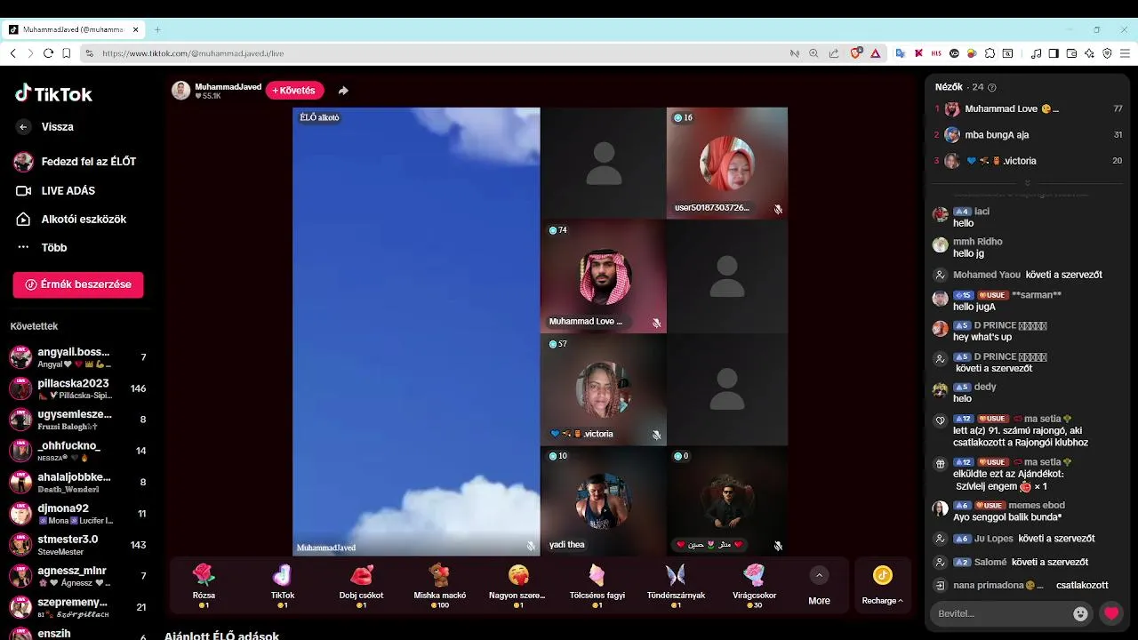Viewport: 1138px width, 640px height.
Task: Open followed account djmona92
Action: pyautogui.click(x=78, y=513)
